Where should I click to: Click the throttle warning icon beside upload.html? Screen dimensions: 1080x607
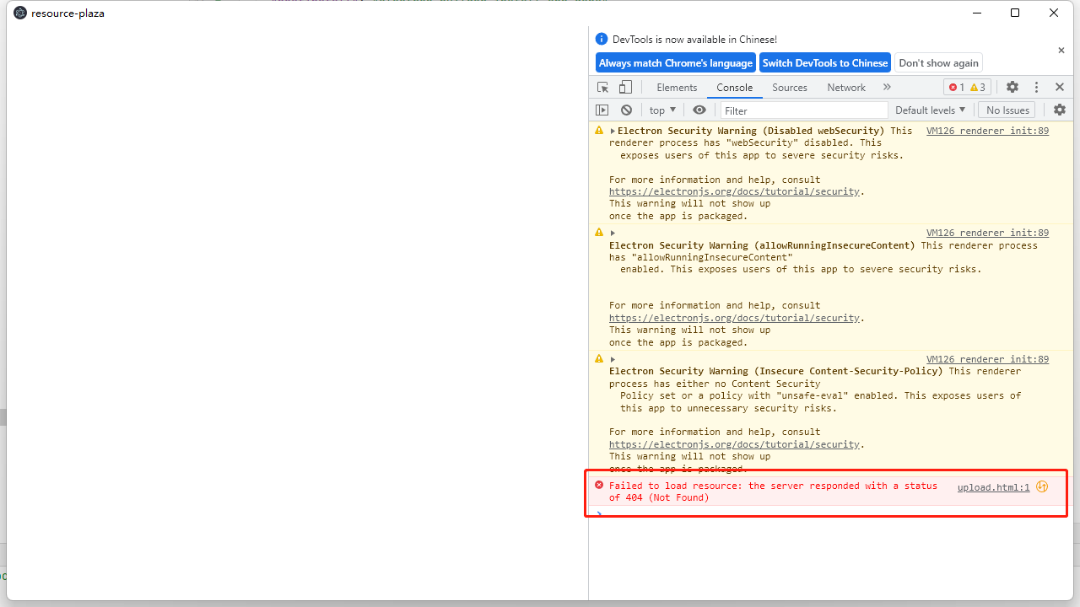tap(1042, 486)
